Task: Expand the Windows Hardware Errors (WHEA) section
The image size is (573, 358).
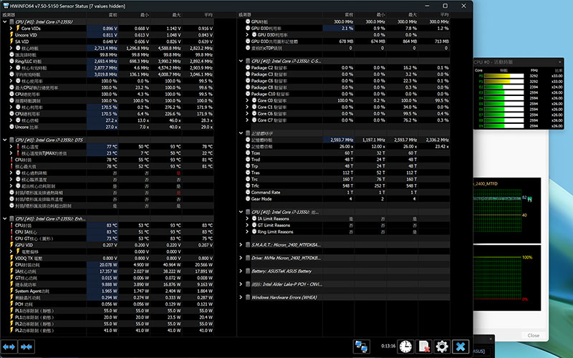Action: (241, 297)
